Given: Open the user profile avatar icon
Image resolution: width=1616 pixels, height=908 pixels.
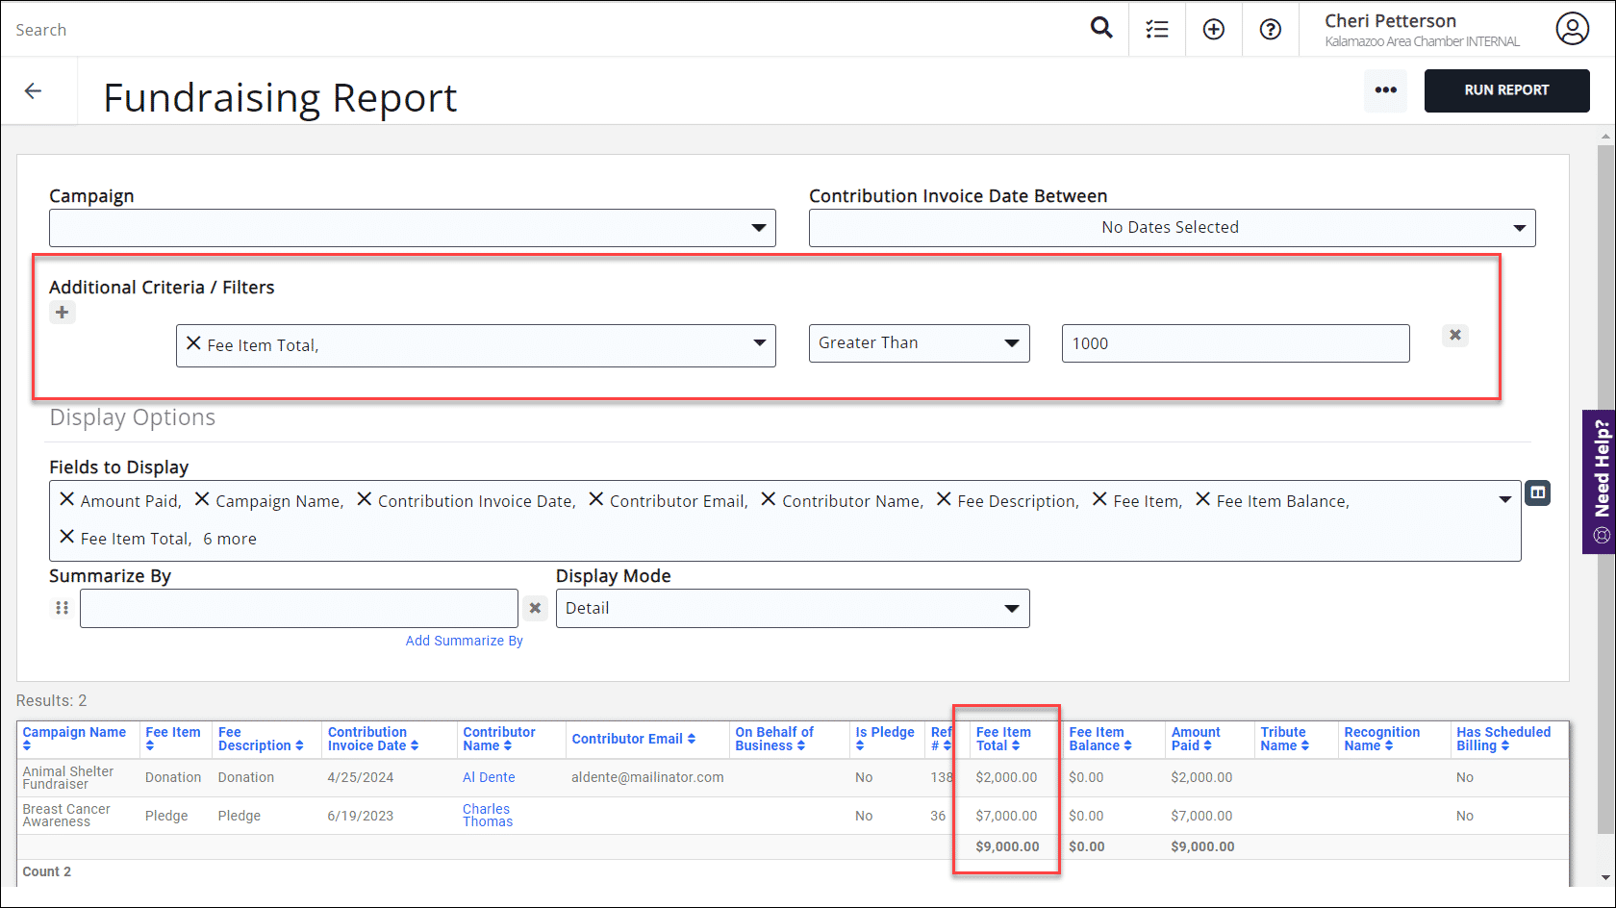Looking at the screenshot, I should (1572, 29).
